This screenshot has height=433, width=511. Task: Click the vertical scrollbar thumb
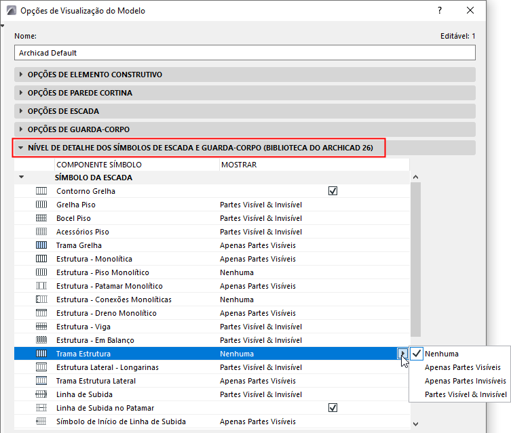tap(415, 260)
